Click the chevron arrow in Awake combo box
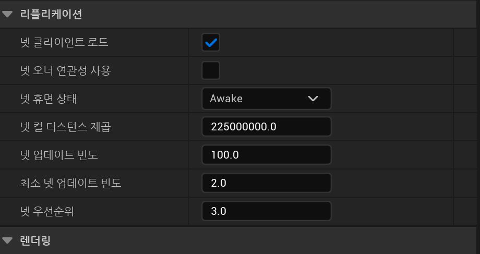The image size is (480, 254). tap(313, 99)
